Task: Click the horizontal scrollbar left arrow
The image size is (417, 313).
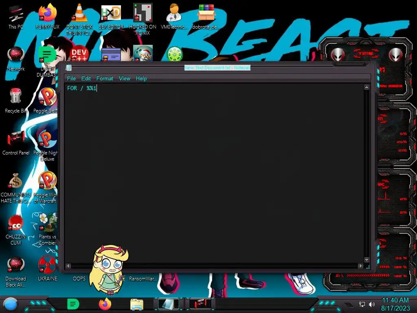Action: [x=68, y=266]
